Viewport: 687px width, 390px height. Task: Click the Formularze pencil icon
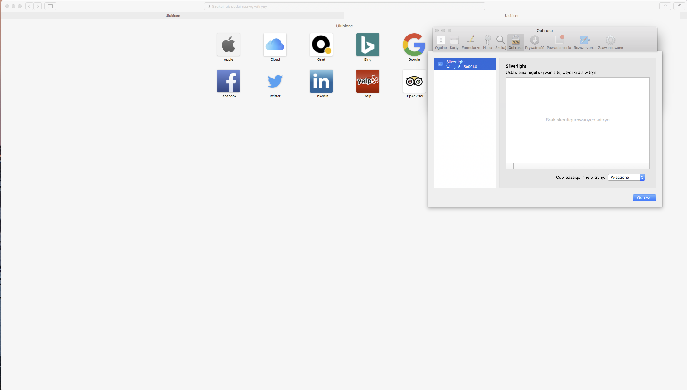(x=471, y=42)
